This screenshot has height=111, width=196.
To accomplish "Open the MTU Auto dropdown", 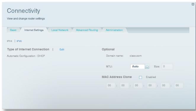I will tap(140, 66).
